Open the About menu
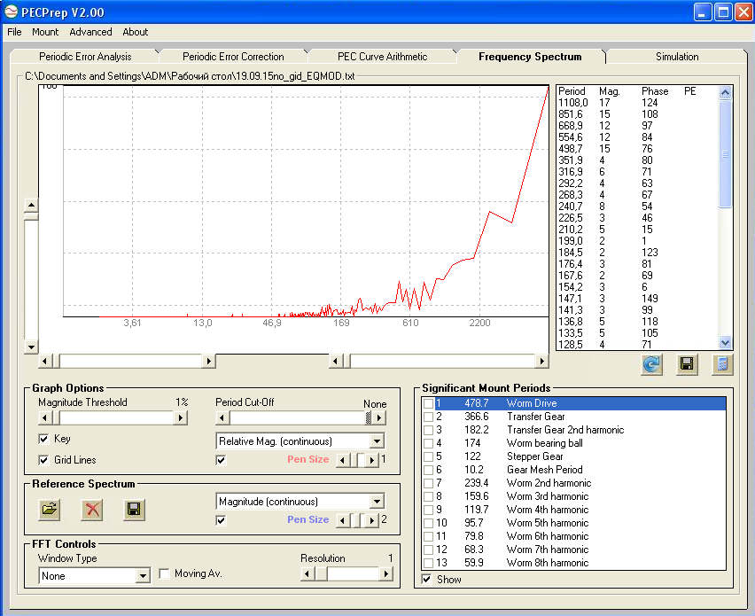The height and width of the screenshot is (616, 755). pyautogui.click(x=136, y=32)
